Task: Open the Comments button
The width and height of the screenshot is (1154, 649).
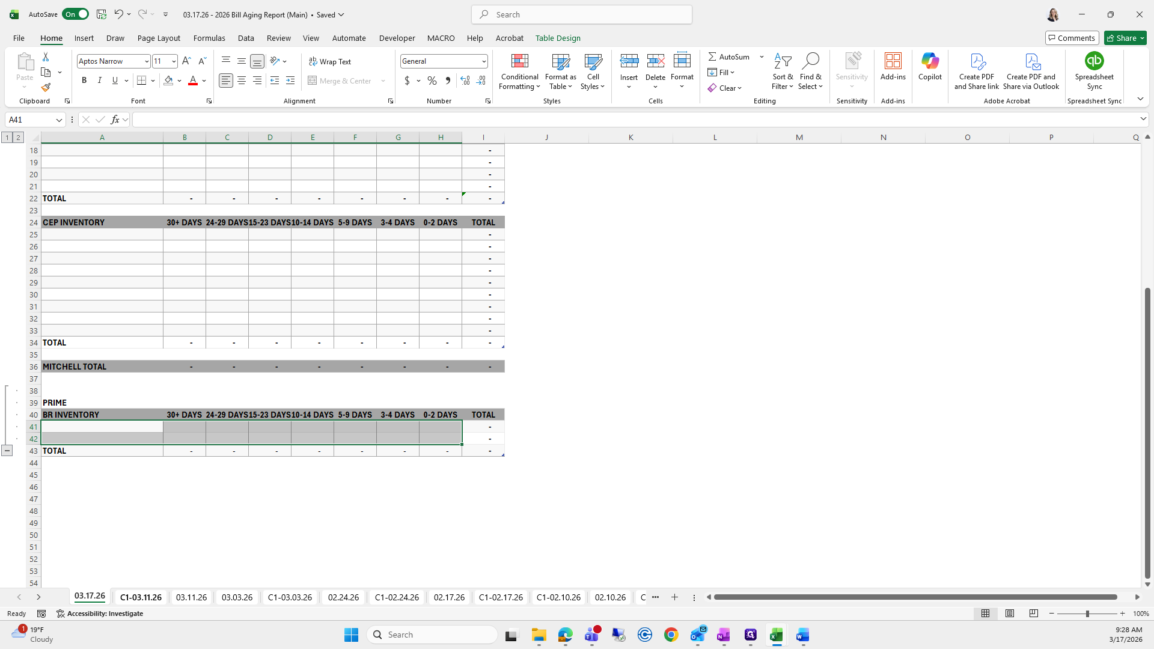Action: tap(1072, 38)
